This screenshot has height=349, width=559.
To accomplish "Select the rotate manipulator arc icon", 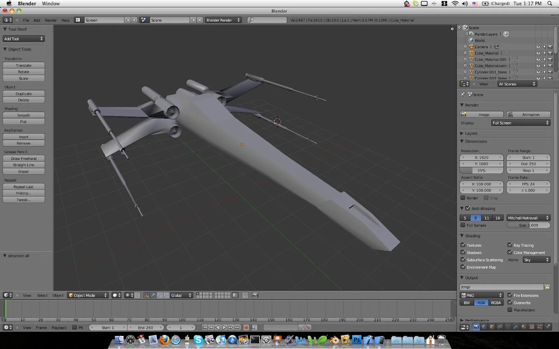I will 160,295.
